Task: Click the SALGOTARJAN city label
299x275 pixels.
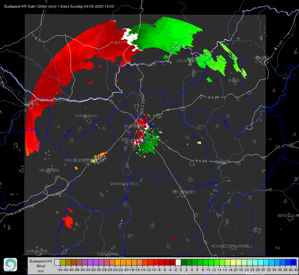Action: [x=190, y=61]
